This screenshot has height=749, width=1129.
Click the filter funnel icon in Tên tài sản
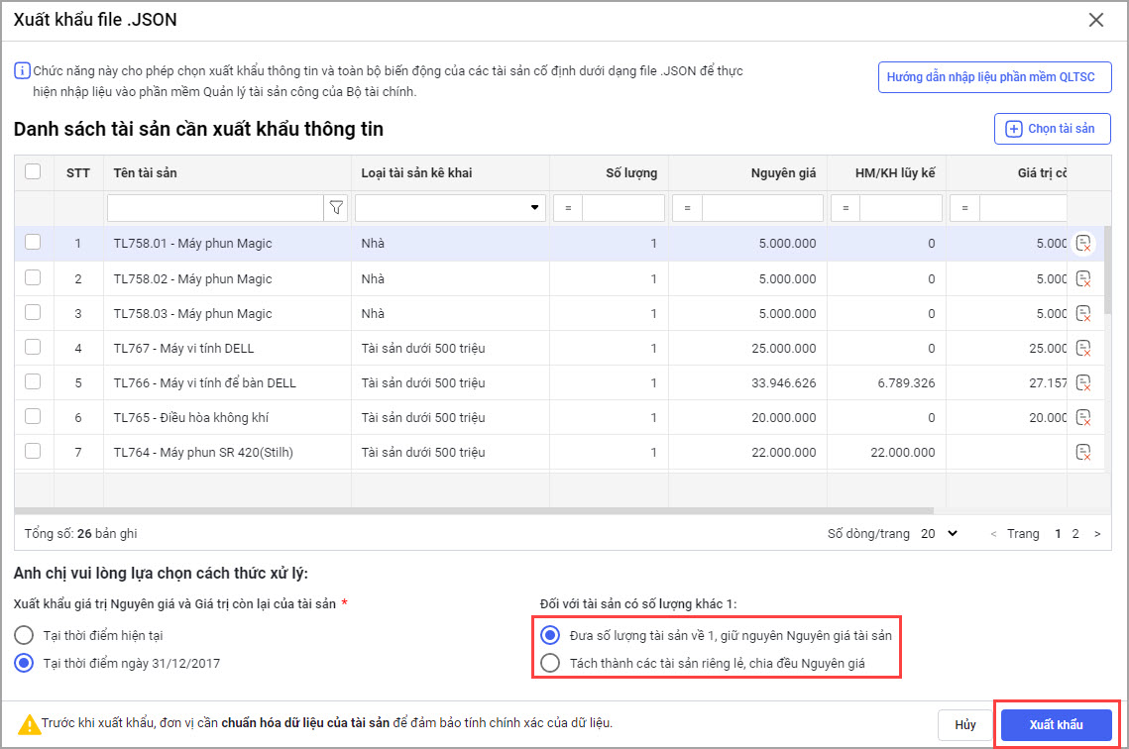(336, 208)
